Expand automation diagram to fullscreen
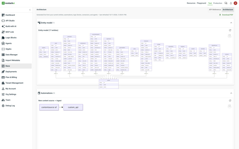Viewport: 239px width, 149px height. point(230,106)
